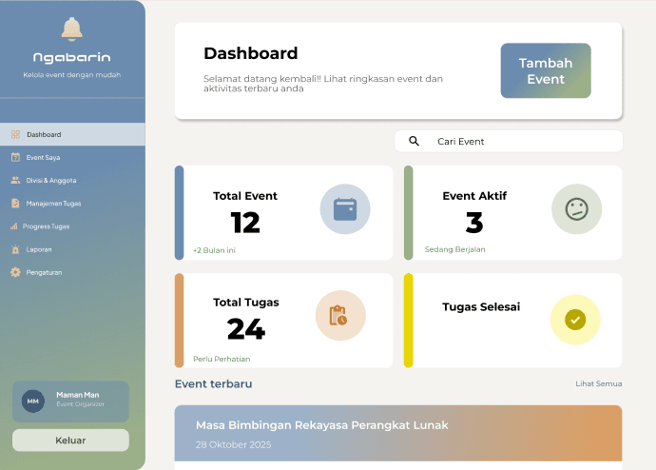The image size is (656, 470).
Task: Click the Manajemen Tugas document icon
Action: (x=15, y=204)
